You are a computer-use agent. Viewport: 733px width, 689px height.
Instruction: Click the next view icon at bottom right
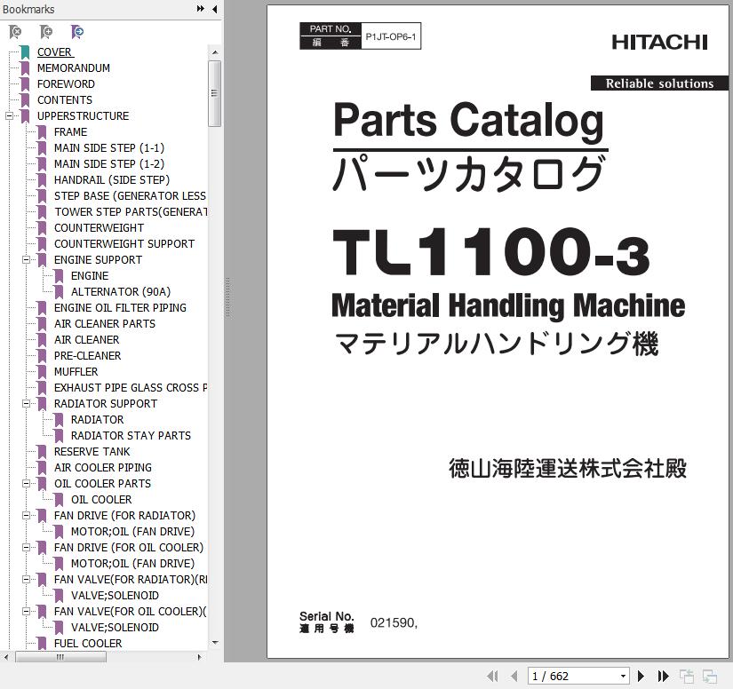(711, 676)
